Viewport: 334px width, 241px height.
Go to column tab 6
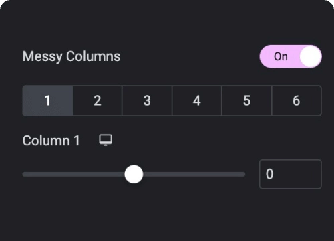[297, 100]
